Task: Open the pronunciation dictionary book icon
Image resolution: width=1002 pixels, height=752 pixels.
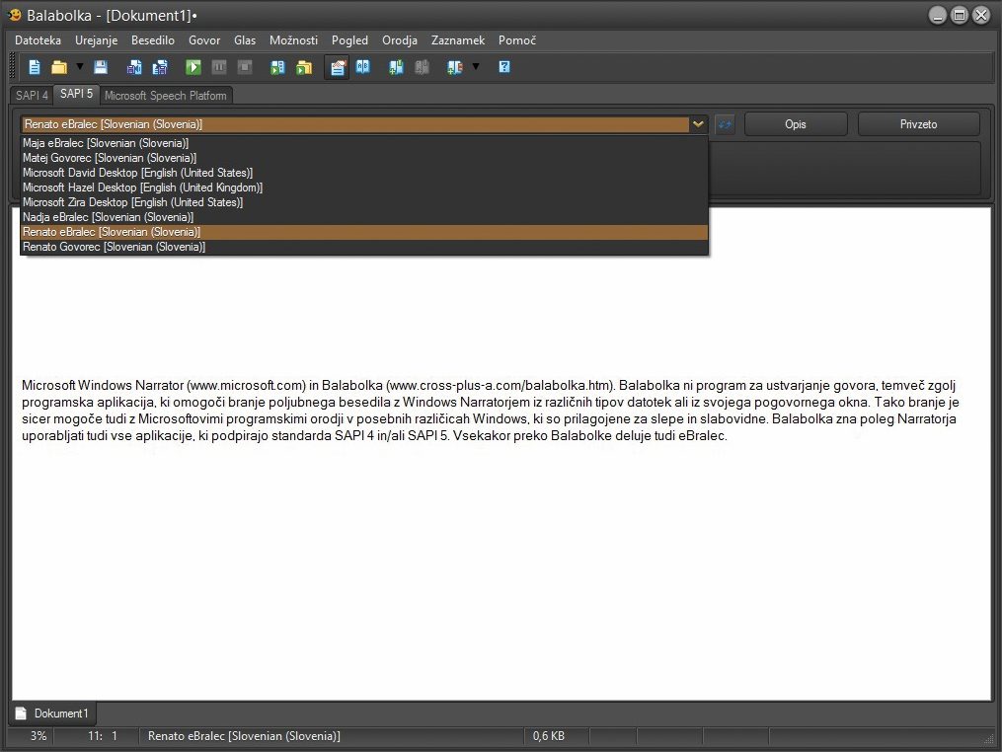Action: click(363, 67)
